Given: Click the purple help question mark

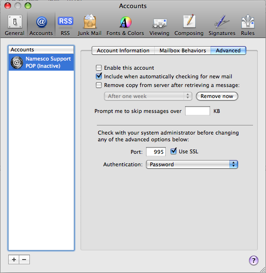Looking at the screenshot, I should (x=253, y=261).
